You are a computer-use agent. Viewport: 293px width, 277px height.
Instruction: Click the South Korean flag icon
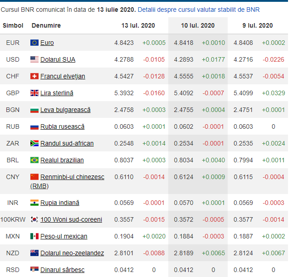34,219
